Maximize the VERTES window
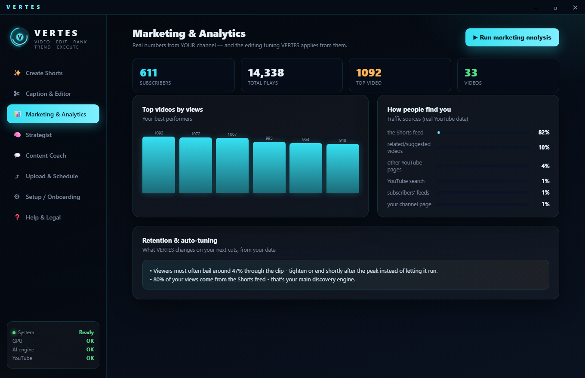Screen dimensions: 585x378 click(555, 7)
